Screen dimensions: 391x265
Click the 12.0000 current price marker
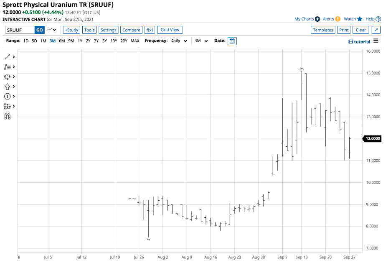(372, 138)
